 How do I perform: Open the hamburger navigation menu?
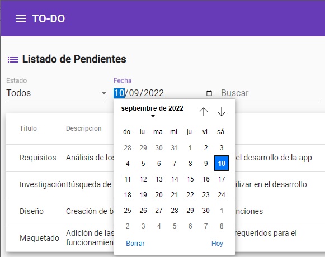[21, 18]
